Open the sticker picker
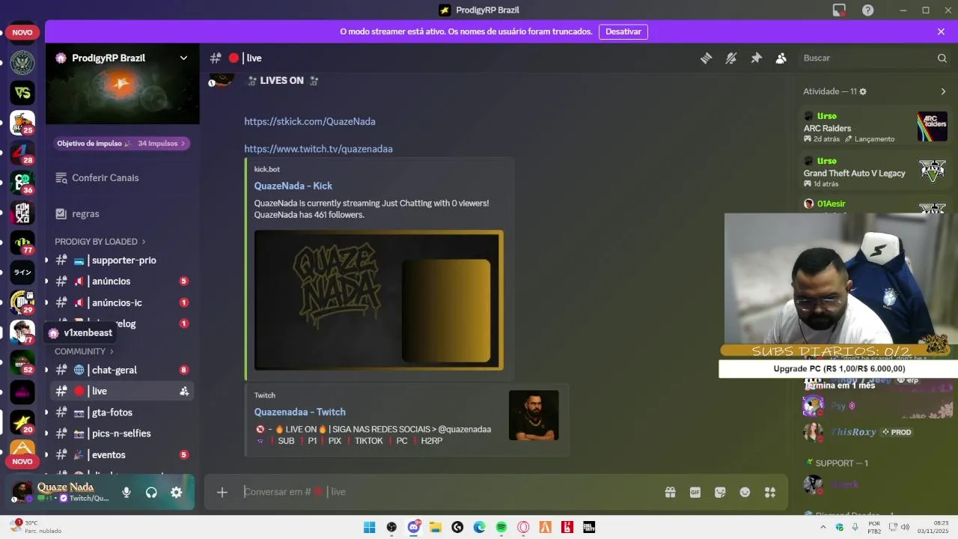 tap(720, 492)
